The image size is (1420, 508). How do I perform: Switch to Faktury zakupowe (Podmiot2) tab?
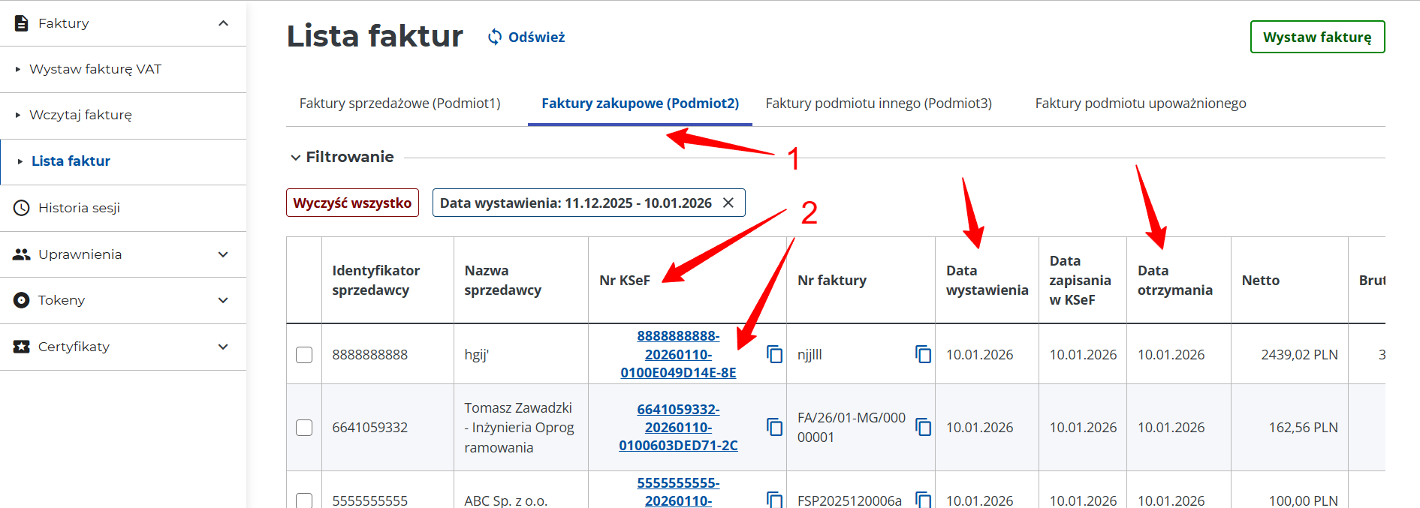(x=640, y=104)
